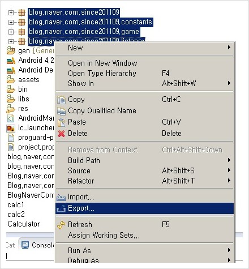The height and width of the screenshot is (269, 249).
Task: Click the ic_launcher image file icon
Action: point(11,128)
